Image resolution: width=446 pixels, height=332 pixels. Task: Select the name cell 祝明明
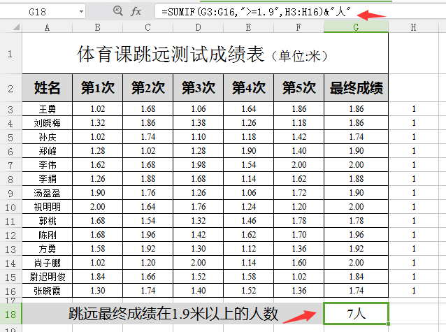48,207
